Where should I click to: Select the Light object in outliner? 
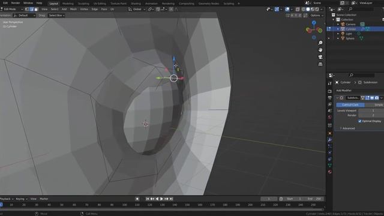tap(349, 34)
